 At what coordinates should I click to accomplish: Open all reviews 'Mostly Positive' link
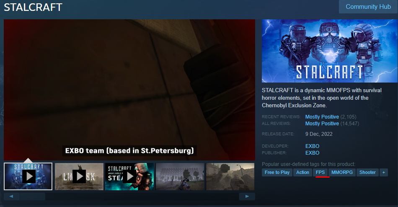click(x=322, y=124)
